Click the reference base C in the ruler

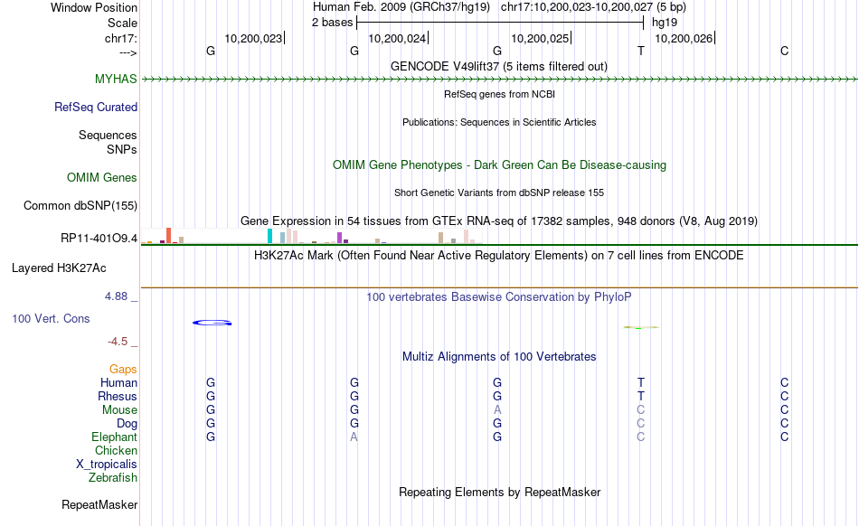pyautogui.click(x=785, y=51)
